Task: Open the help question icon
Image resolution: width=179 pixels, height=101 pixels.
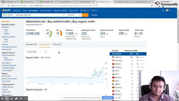Action: tap(163, 11)
